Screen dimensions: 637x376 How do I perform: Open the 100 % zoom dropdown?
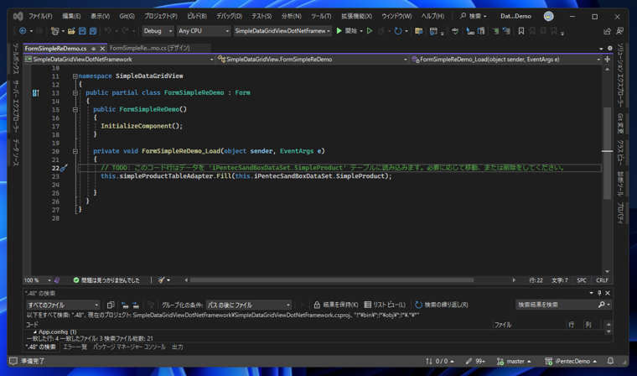click(x=38, y=280)
